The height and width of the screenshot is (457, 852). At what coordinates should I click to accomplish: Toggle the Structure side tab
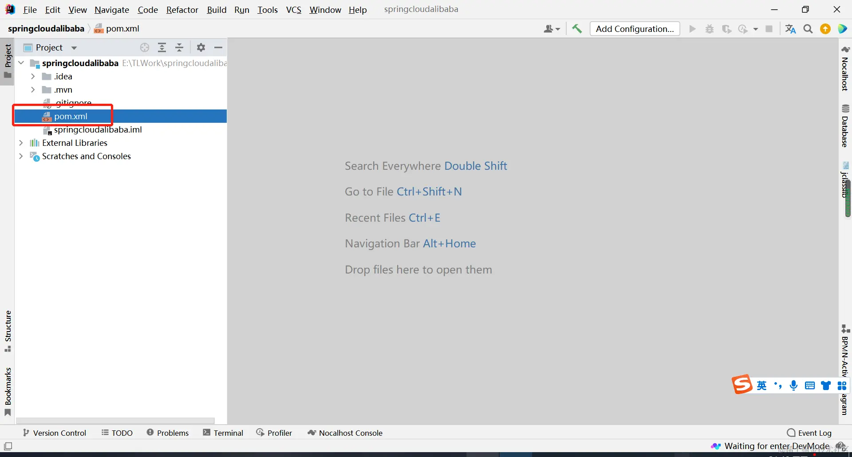click(8, 331)
